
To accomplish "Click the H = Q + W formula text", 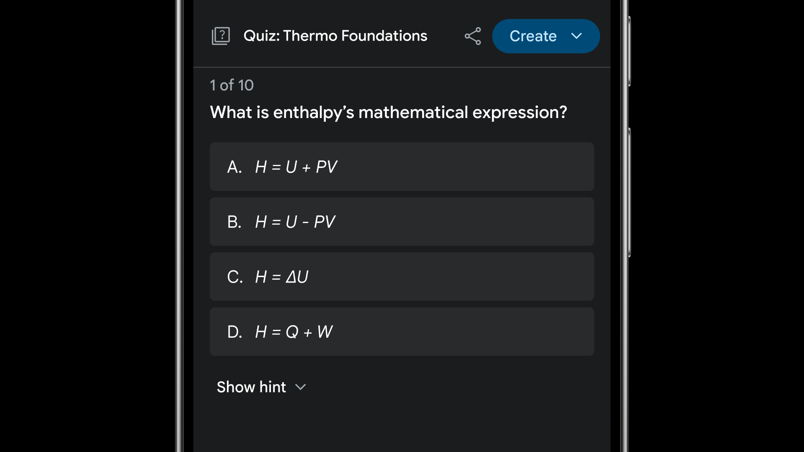I will [x=294, y=332].
